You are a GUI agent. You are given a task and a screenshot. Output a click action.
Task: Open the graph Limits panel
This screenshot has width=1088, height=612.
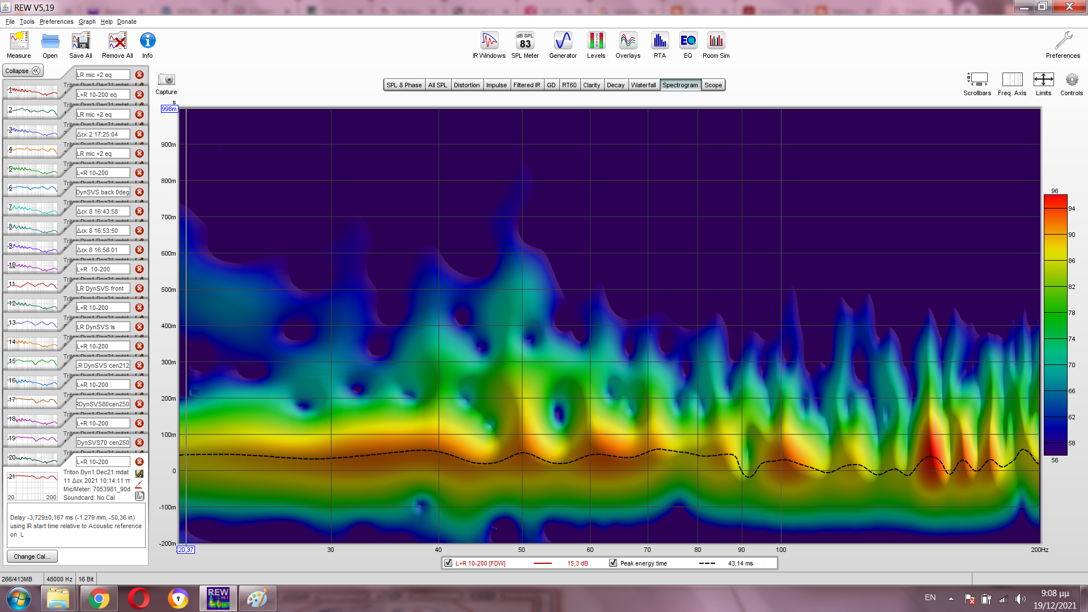[x=1043, y=80]
